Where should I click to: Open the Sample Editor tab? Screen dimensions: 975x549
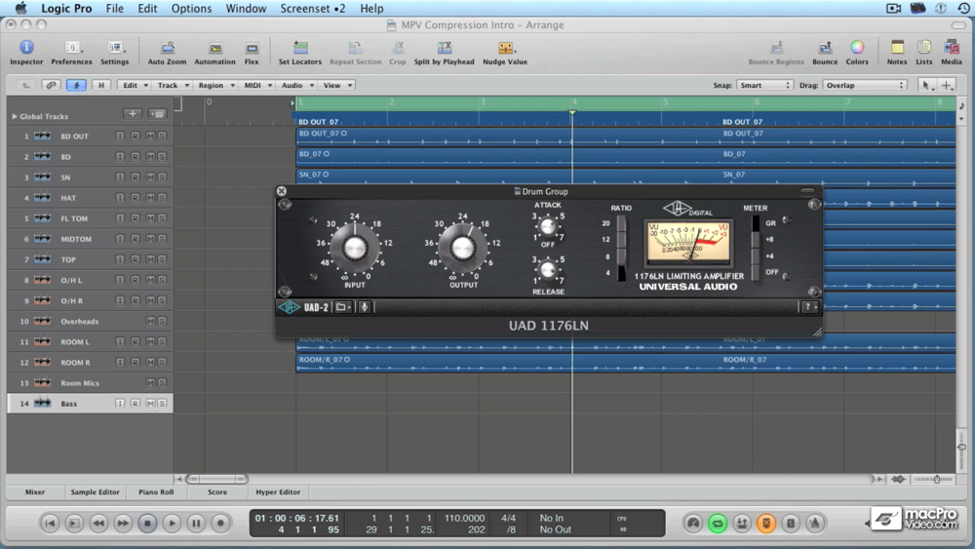tap(95, 491)
